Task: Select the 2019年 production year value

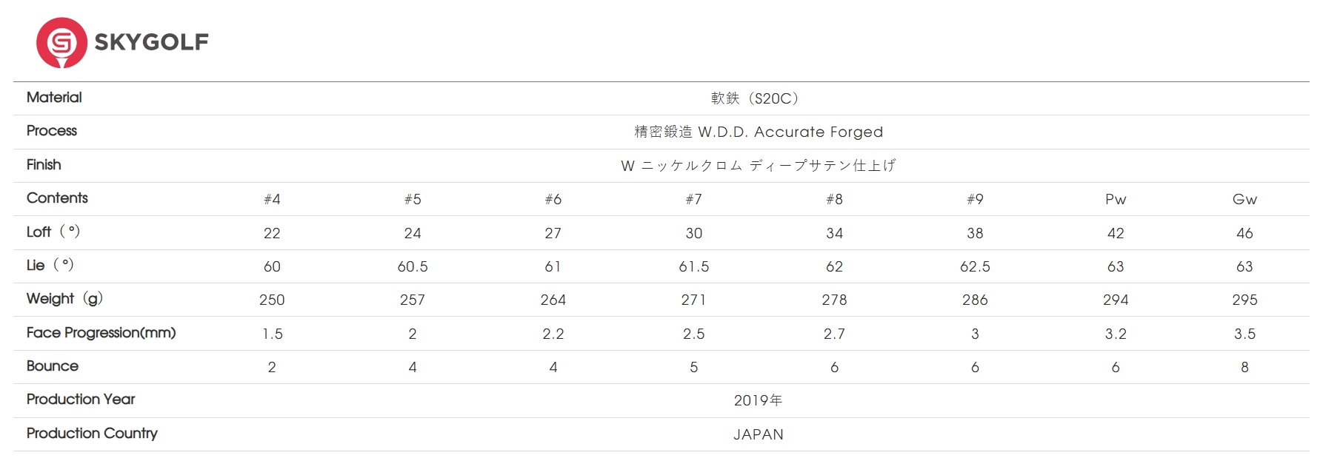Action: (758, 400)
